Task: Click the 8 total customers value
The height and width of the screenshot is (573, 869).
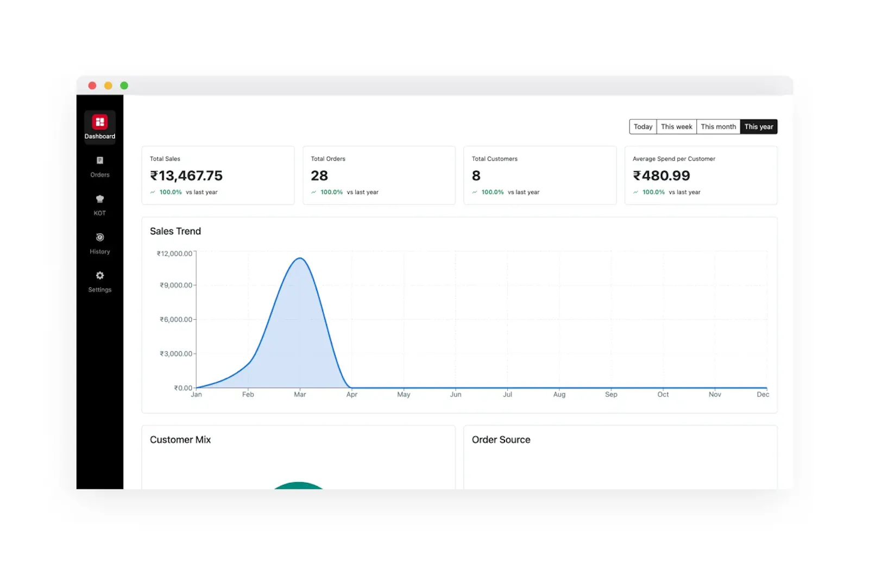Action: coord(476,176)
